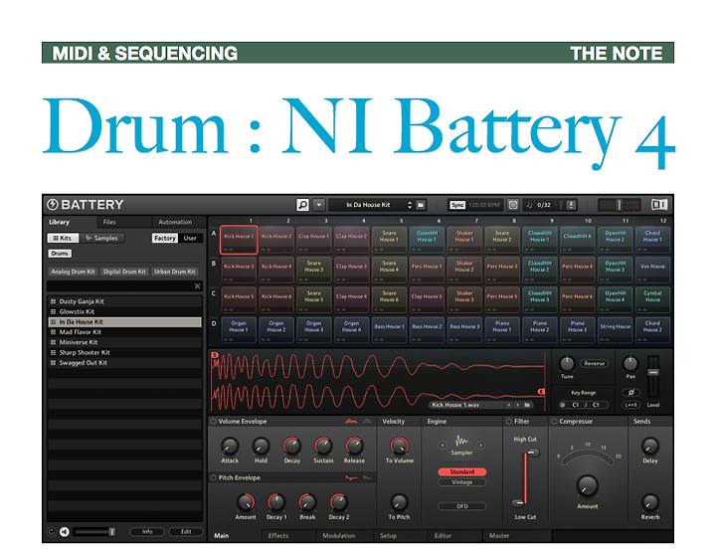Click the browser loop/refresh icon at bottom
Viewport: 716px width, 555px height.
point(52,532)
